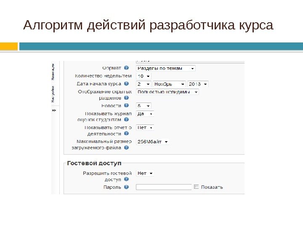This screenshot has width=303, height=227.
Task: Open the Настройки docked side tab
Action: point(53,94)
